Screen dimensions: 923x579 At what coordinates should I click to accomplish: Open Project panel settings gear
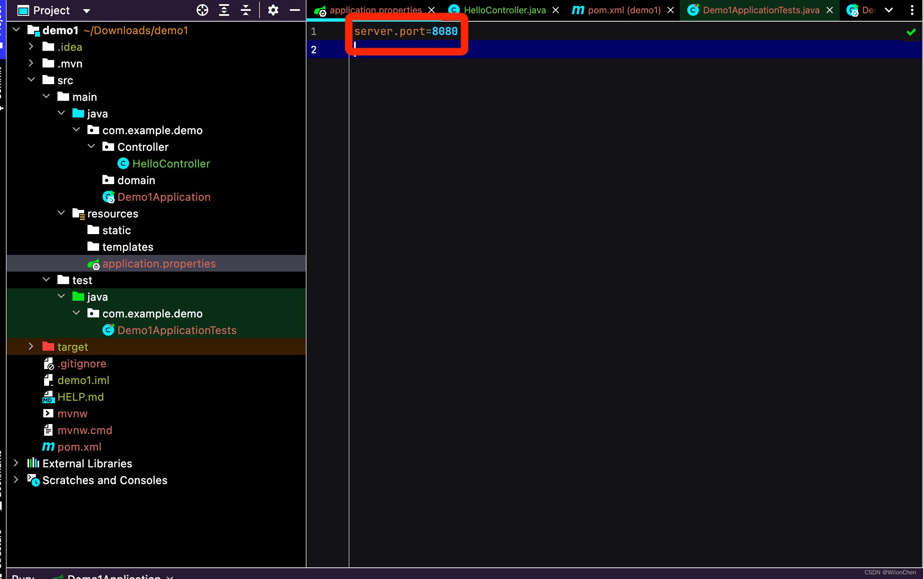273,10
